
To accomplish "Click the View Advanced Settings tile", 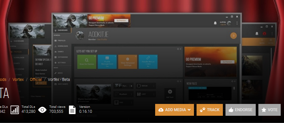I will click(x=128, y=62).
